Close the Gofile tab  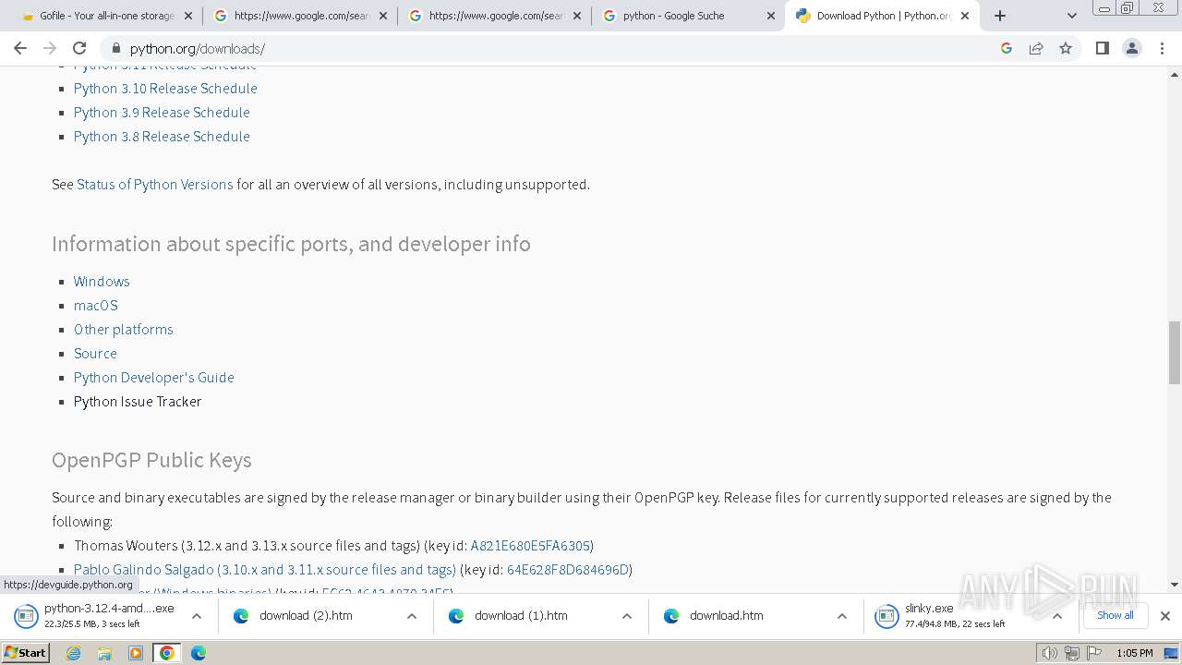pos(188,16)
